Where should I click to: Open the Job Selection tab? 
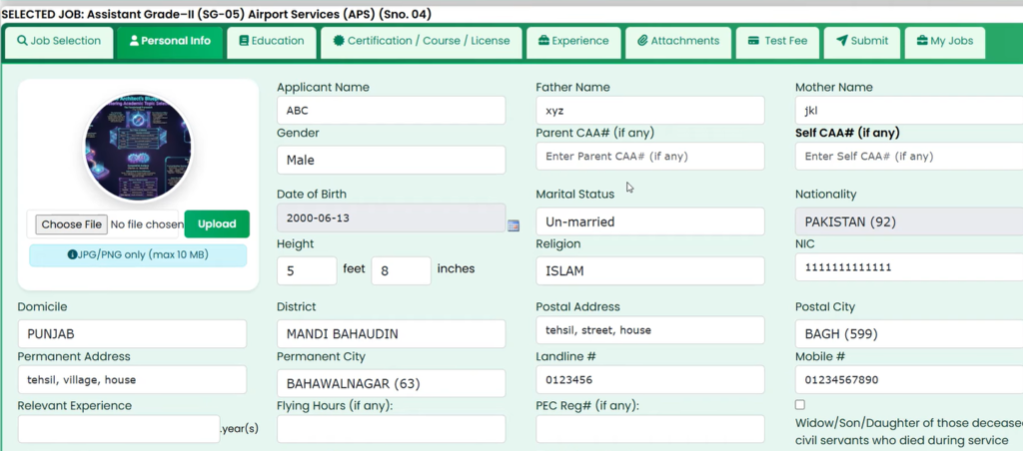click(59, 41)
